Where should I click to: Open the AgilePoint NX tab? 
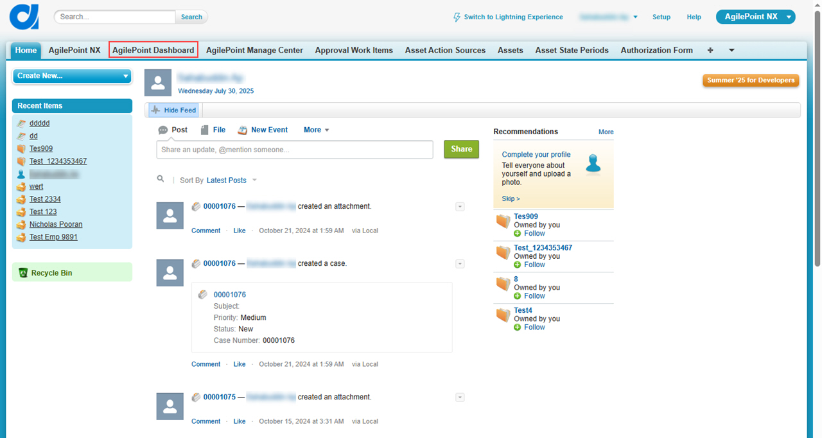(74, 50)
